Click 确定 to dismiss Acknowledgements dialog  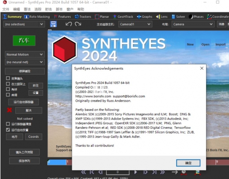coord(188,162)
